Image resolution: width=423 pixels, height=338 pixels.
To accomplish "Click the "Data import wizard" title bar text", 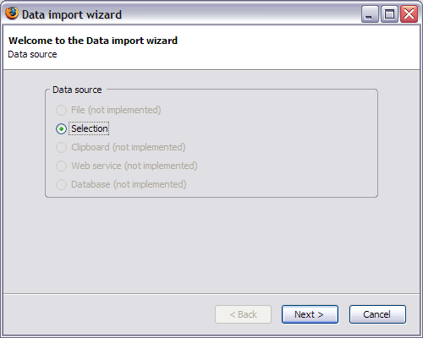I will coord(72,14).
